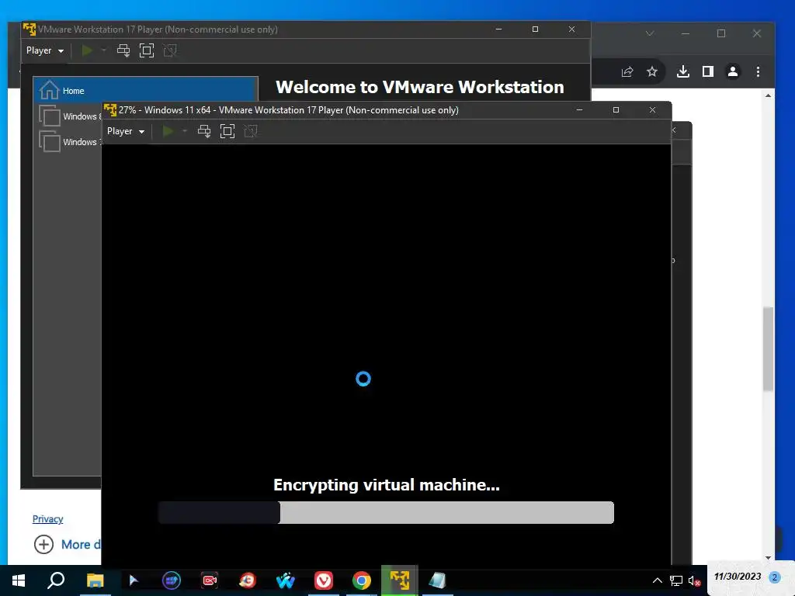Click the muted volume icon in system tray
This screenshot has height=596, width=795.
tap(694, 580)
